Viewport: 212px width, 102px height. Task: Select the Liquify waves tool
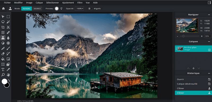point(3,32)
